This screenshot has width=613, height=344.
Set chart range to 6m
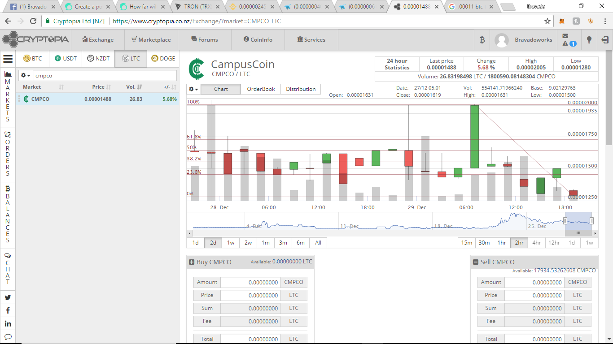301,243
